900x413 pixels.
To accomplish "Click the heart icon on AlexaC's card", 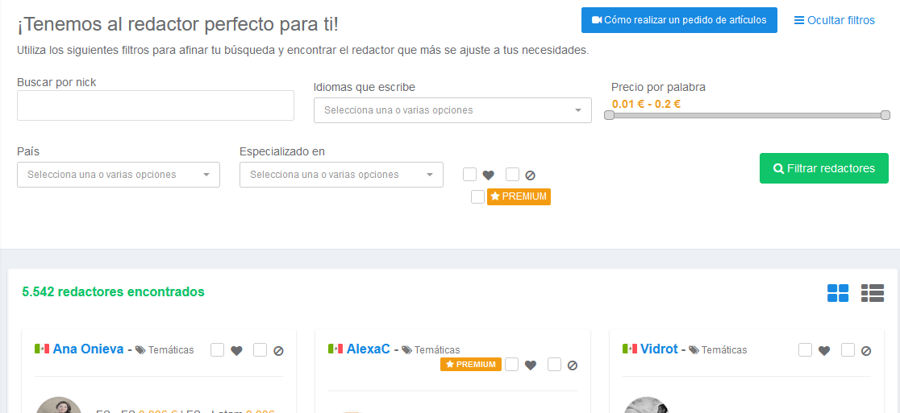I will [531, 365].
